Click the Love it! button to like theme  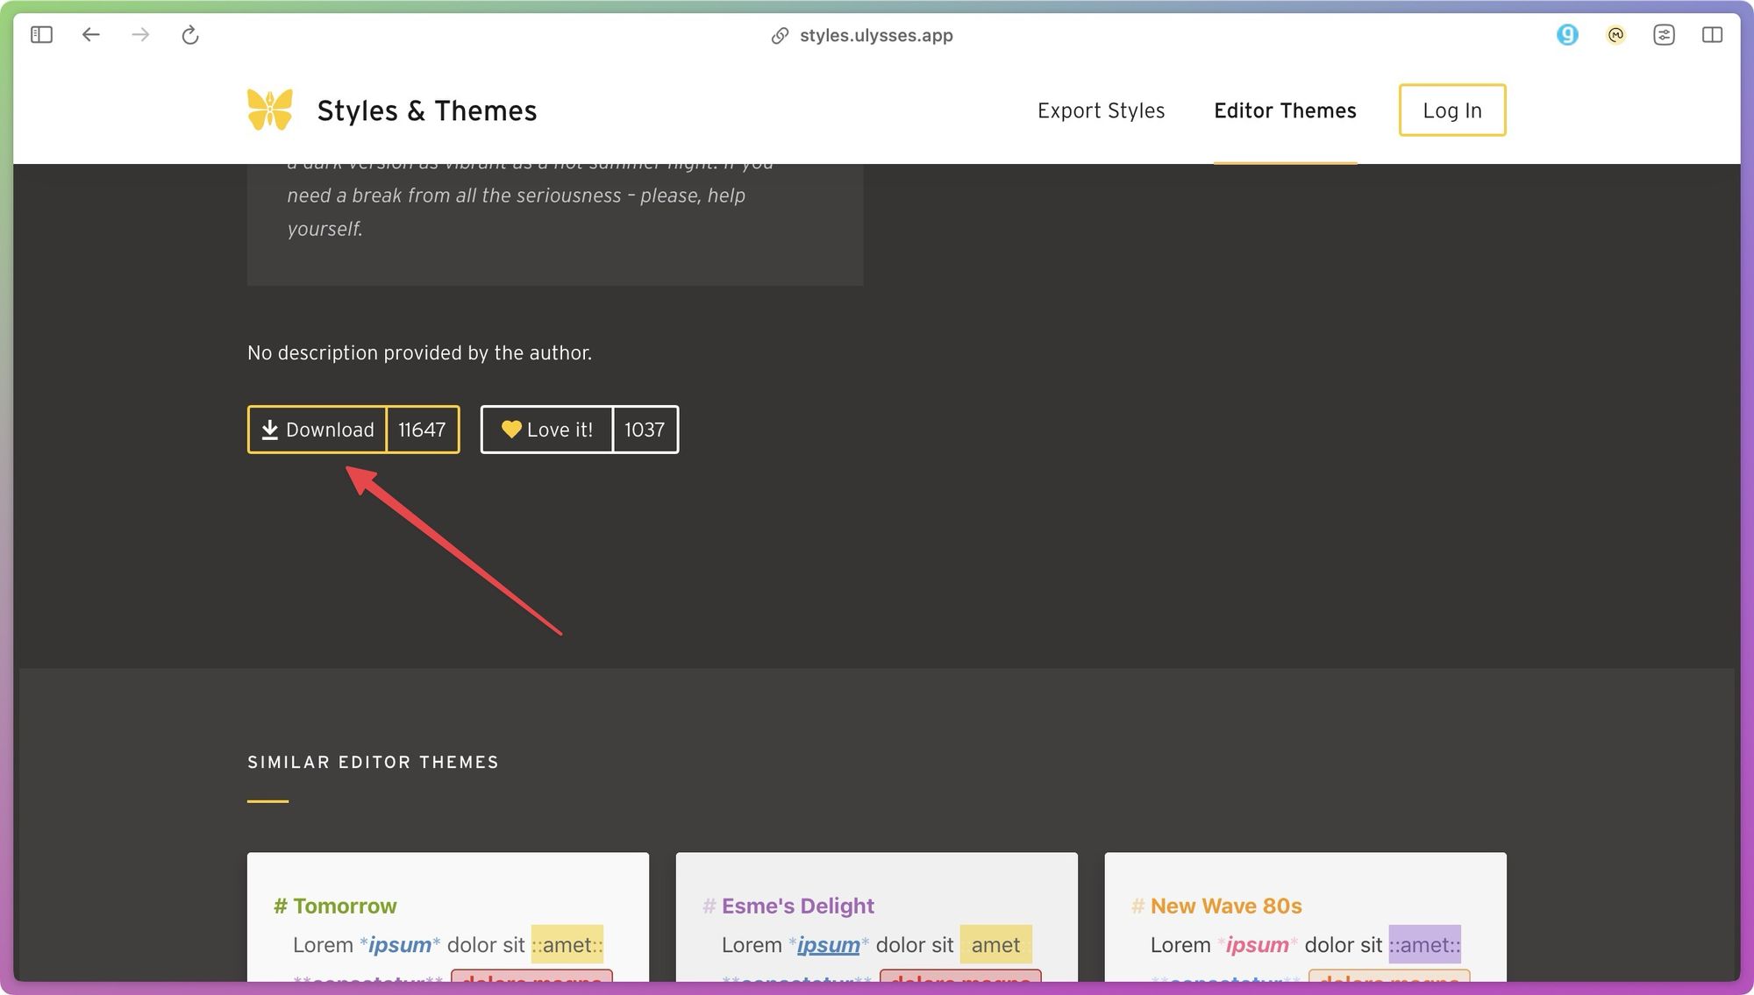pos(545,428)
